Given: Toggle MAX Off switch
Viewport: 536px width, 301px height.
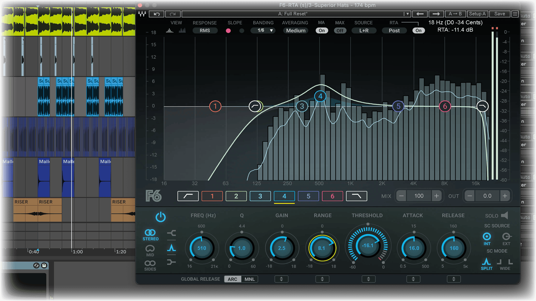Looking at the screenshot, I should pyautogui.click(x=340, y=31).
